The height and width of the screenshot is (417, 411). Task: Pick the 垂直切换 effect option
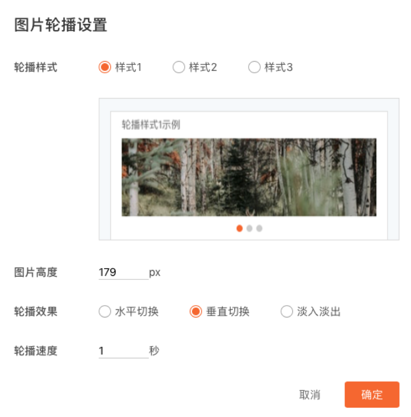coord(196,312)
